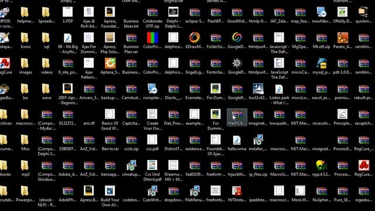The height and width of the screenshot is (211, 375).
Task: Click the cmsetup... installer icon
Action: [131, 165]
